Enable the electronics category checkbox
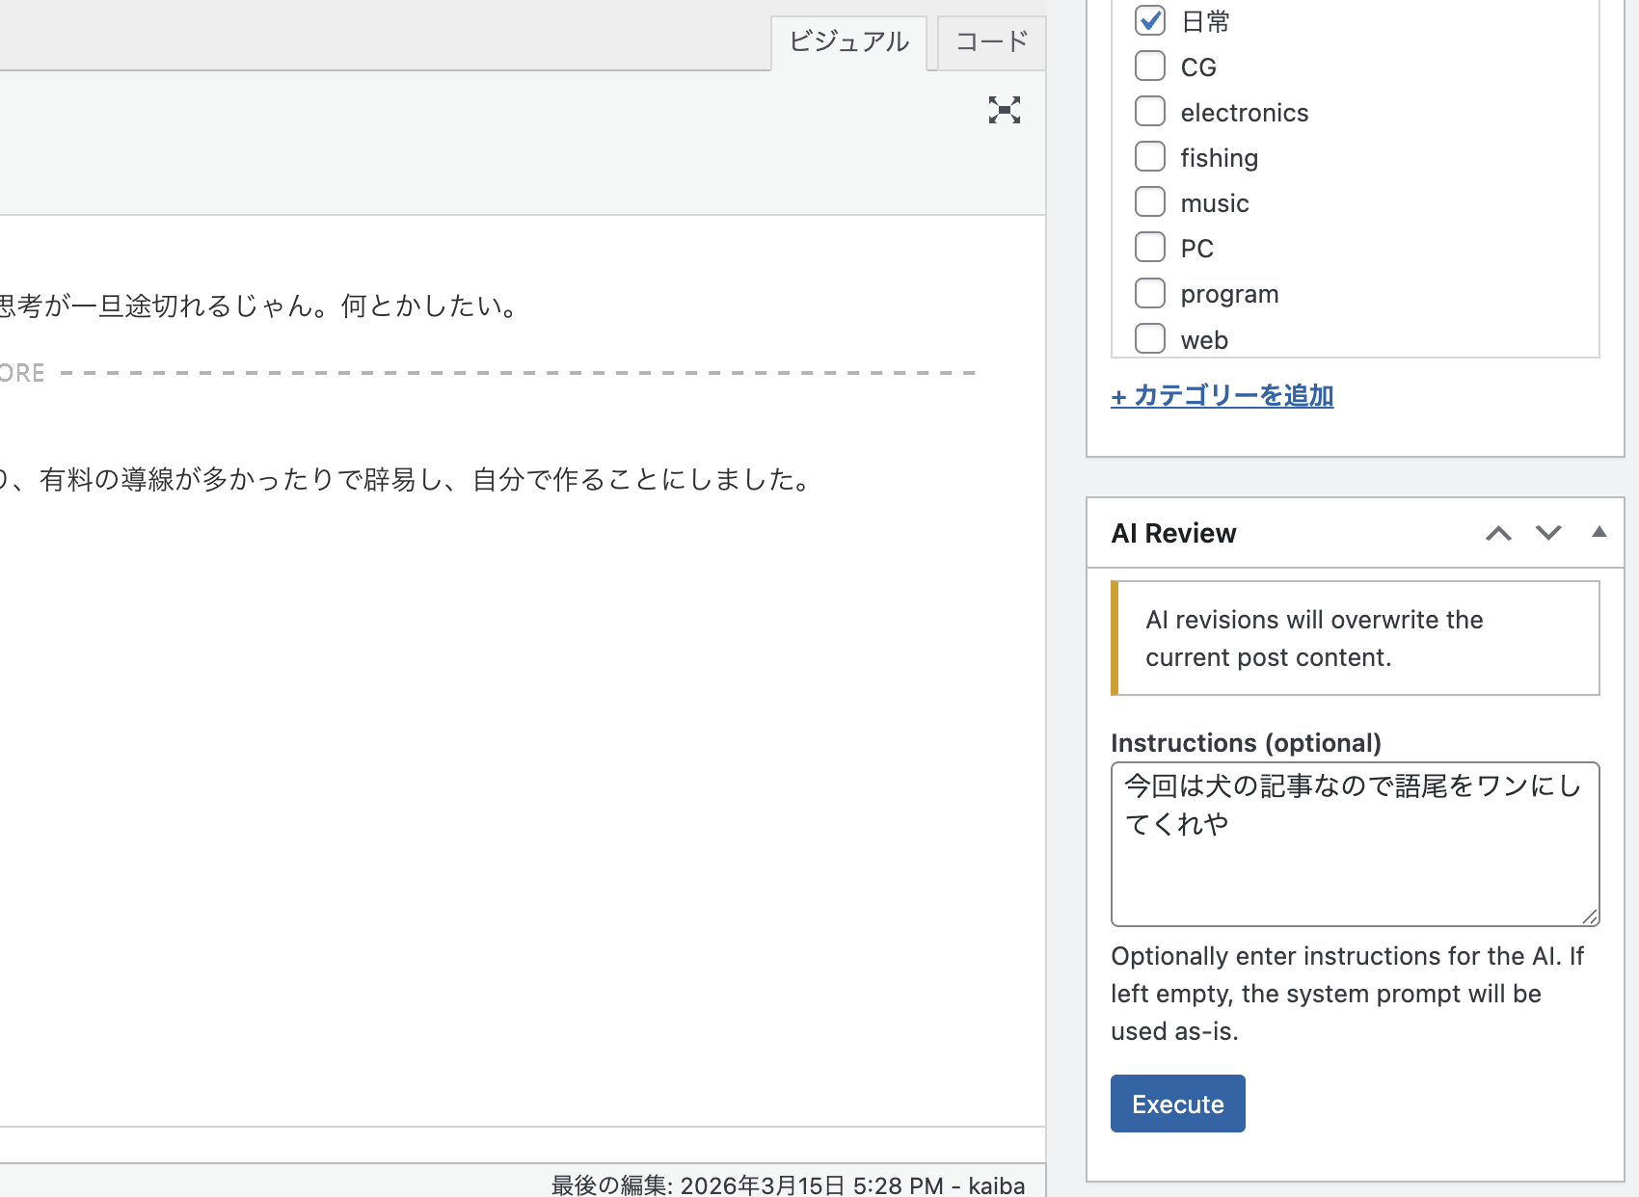 [1150, 111]
